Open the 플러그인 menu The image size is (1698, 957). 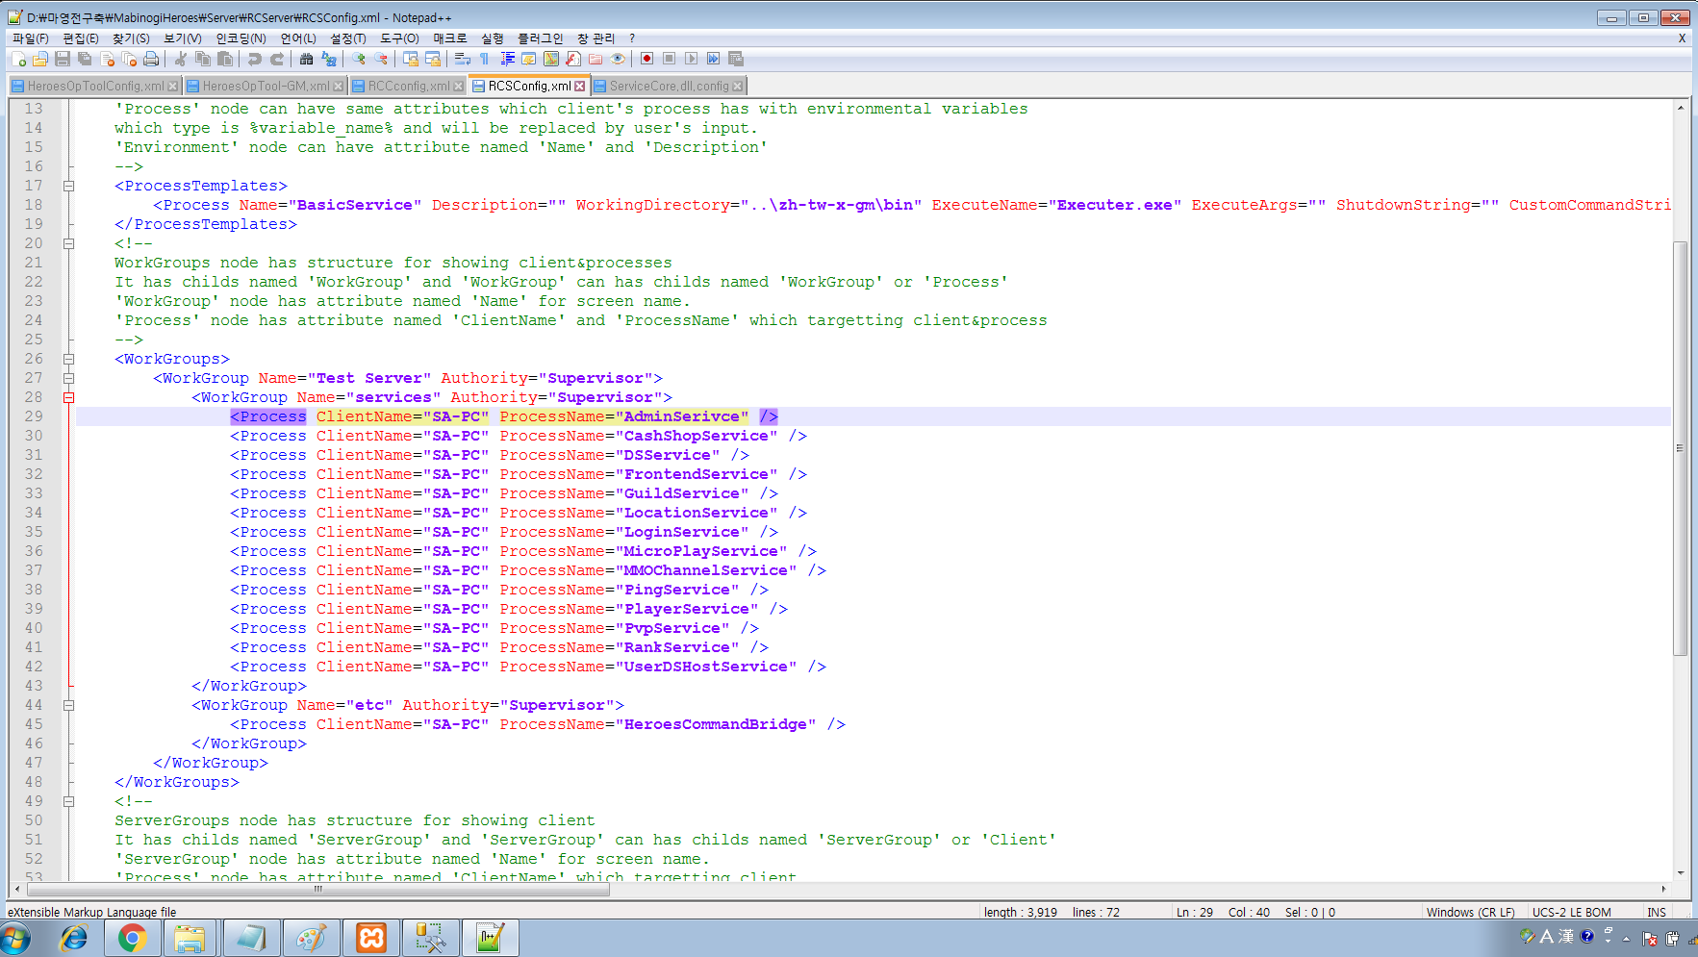click(x=540, y=38)
